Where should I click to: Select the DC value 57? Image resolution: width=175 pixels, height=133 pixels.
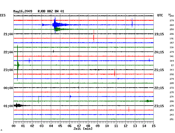[x=172, y=65]
